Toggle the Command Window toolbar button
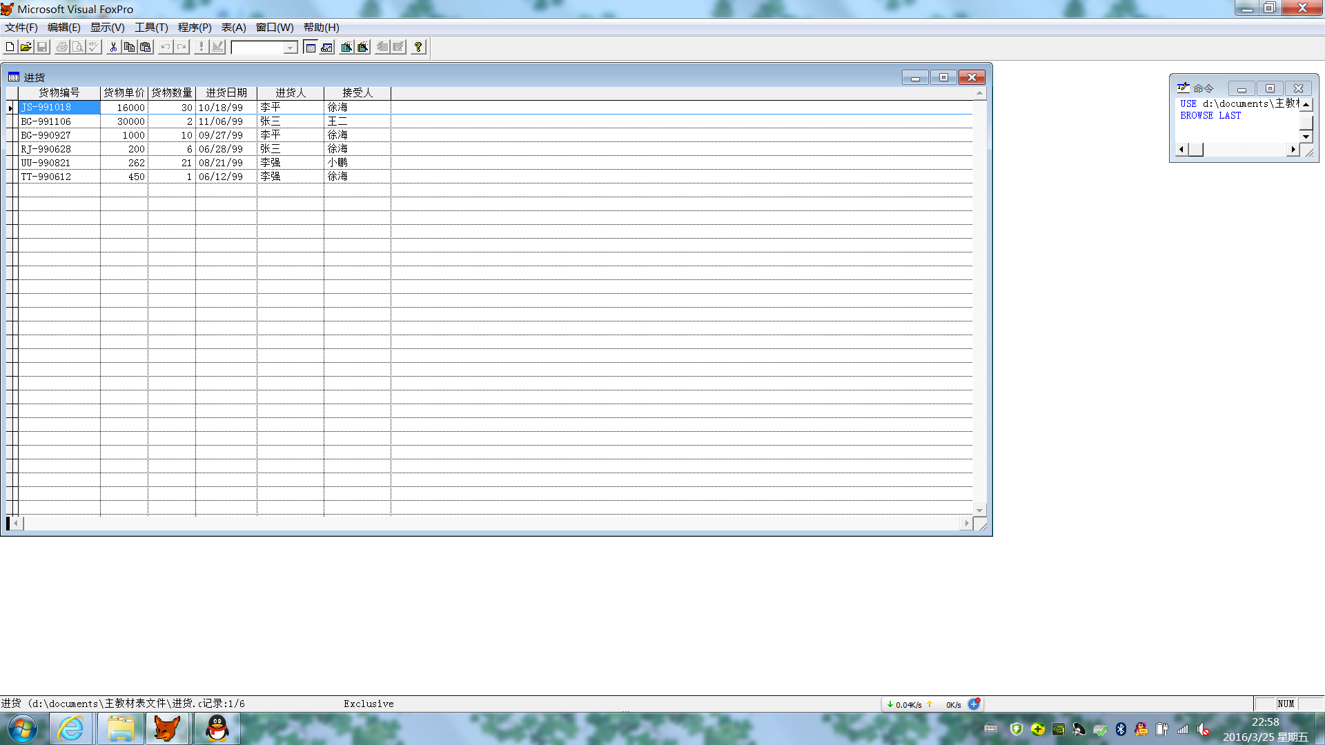Screen dimensions: 1325x745 (x=311, y=47)
